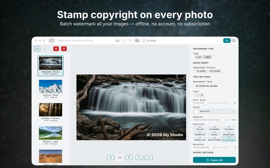Select the Golden Forest thumbnail
Viewport: 270px width, 168px height.
[50, 112]
